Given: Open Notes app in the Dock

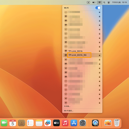Looking at the screenshot, I should point(39,123).
